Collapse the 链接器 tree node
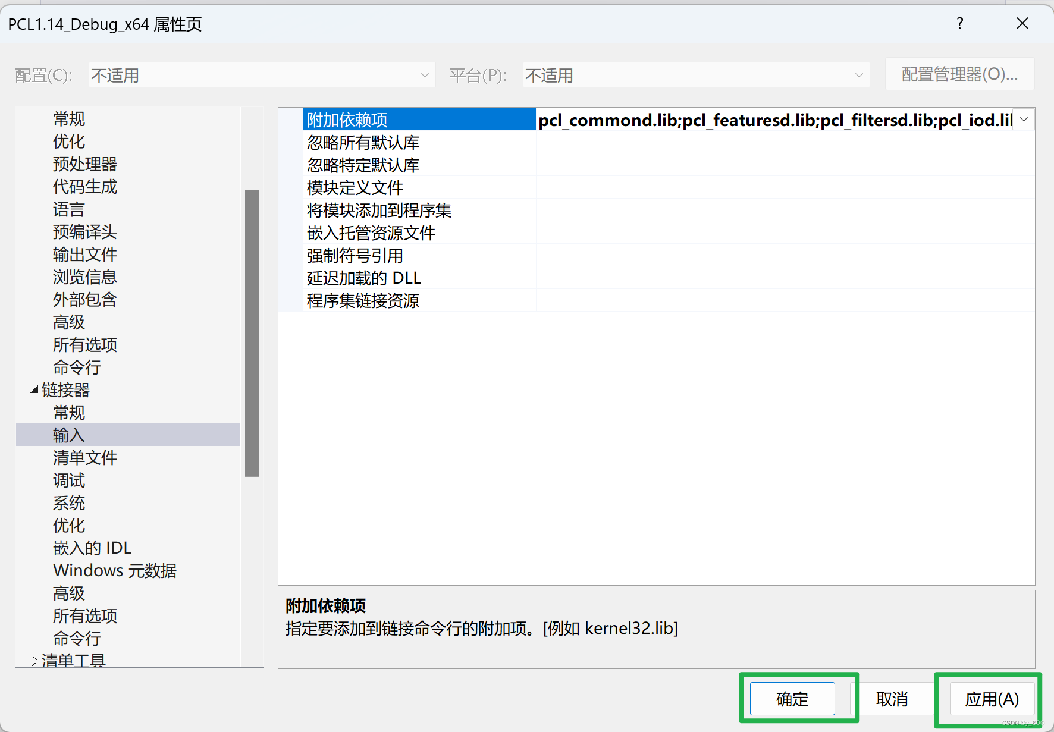 click(x=34, y=390)
